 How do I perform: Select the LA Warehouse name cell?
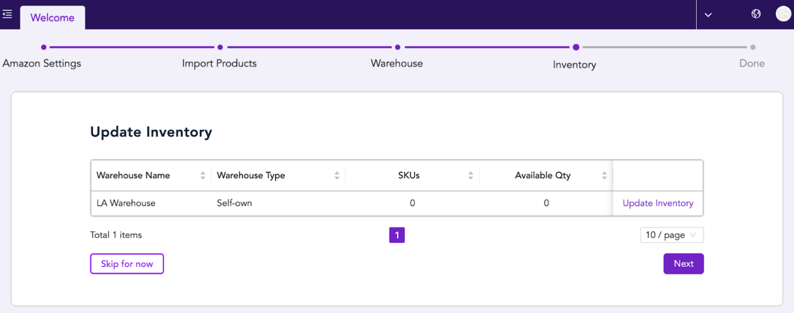126,203
